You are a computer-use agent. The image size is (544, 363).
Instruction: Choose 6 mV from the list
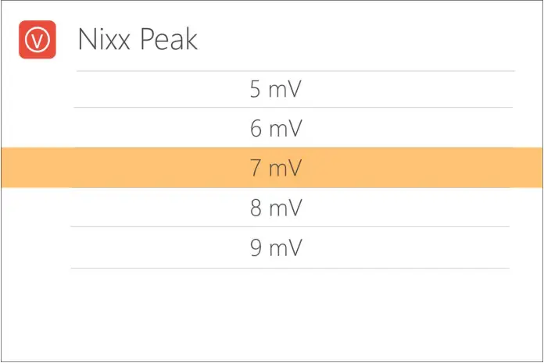(275, 129)
